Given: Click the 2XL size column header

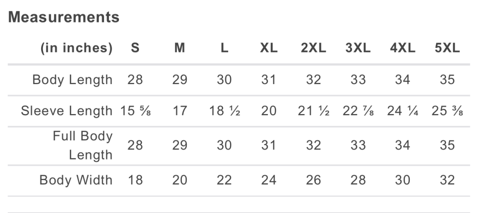Looking at the screenshot, I should pyautogui.click(x=313, y=48).
